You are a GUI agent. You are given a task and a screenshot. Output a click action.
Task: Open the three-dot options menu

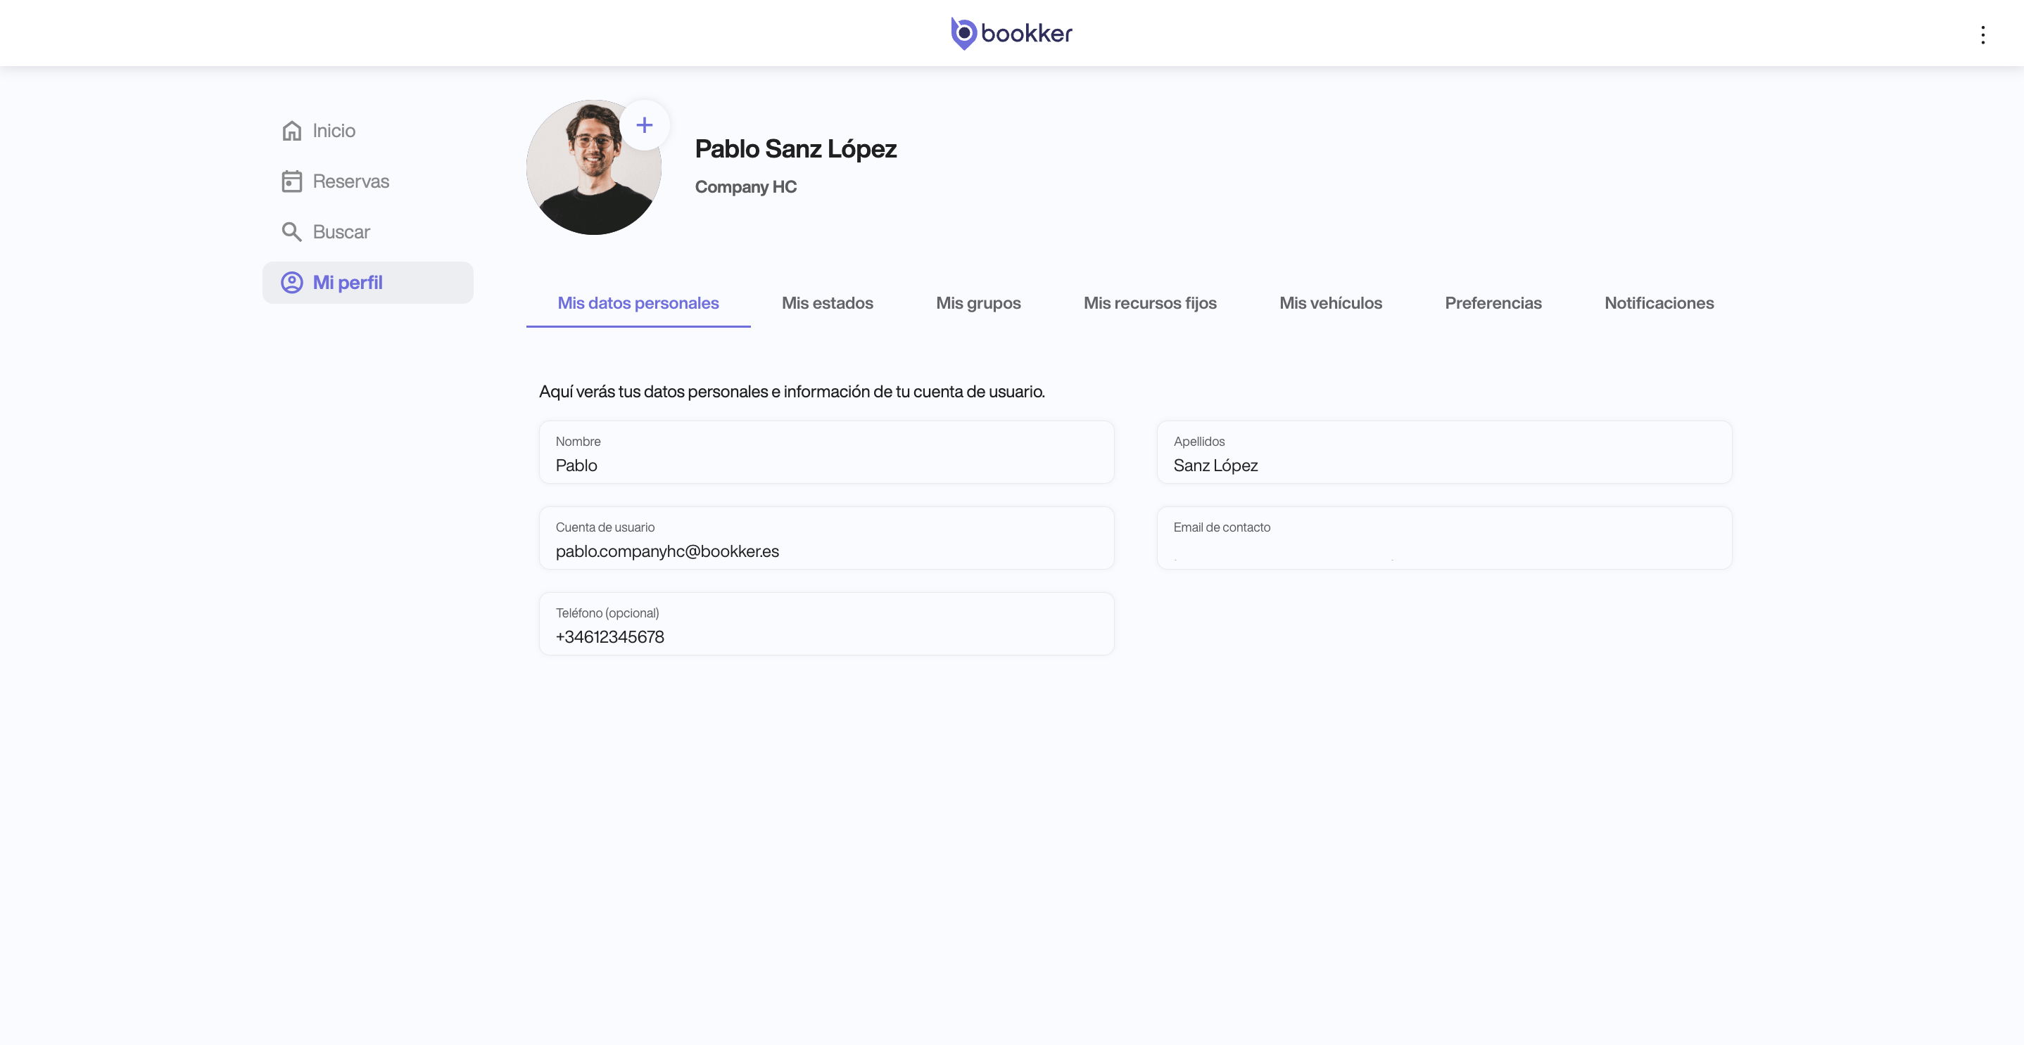point(1982,34)
